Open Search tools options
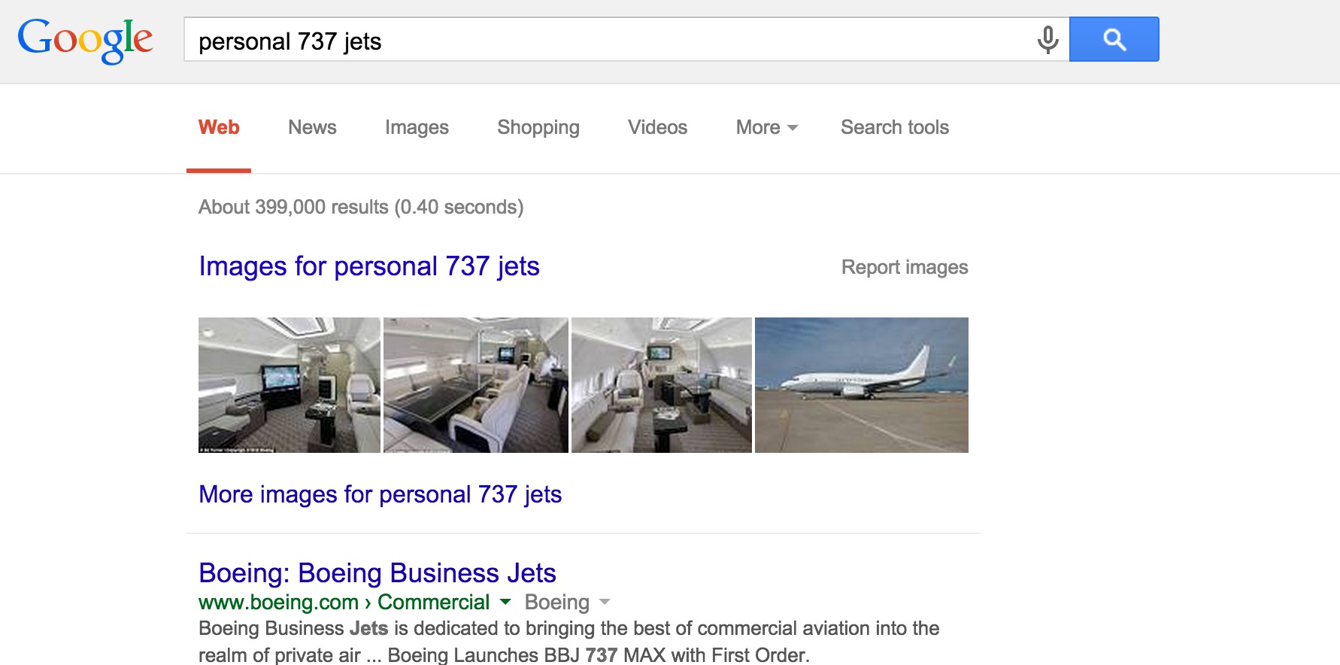Image resolution: width=1340 pixels, height=665 pixels. coord(895,127)
